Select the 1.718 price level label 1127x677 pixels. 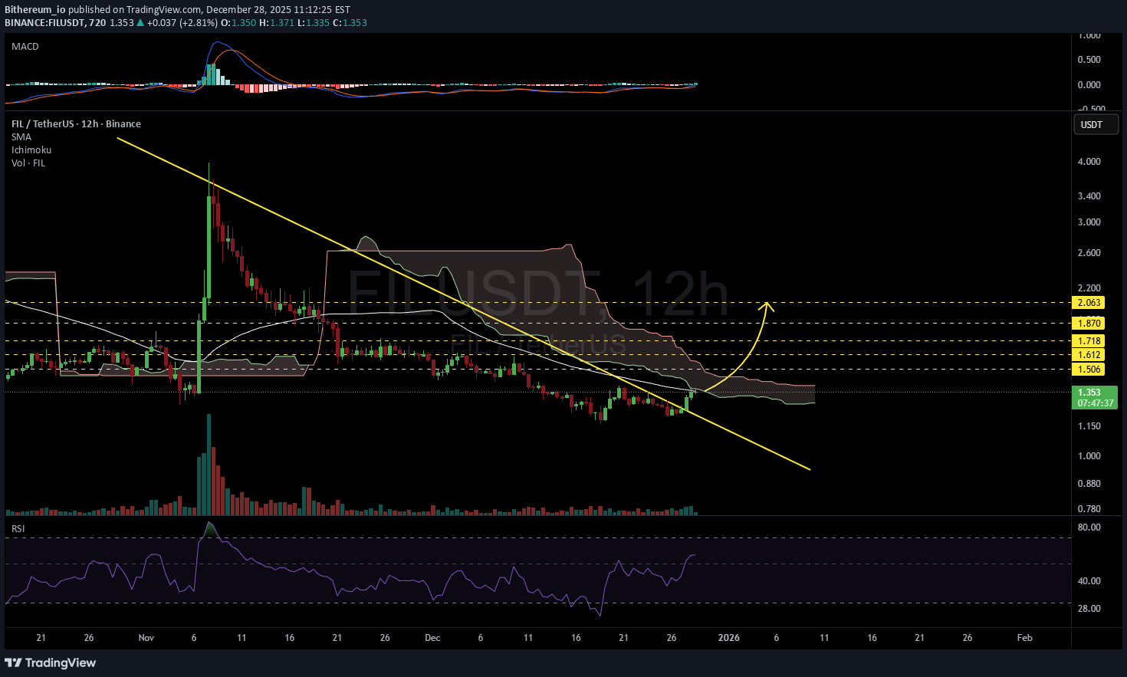coord(1089,341)
